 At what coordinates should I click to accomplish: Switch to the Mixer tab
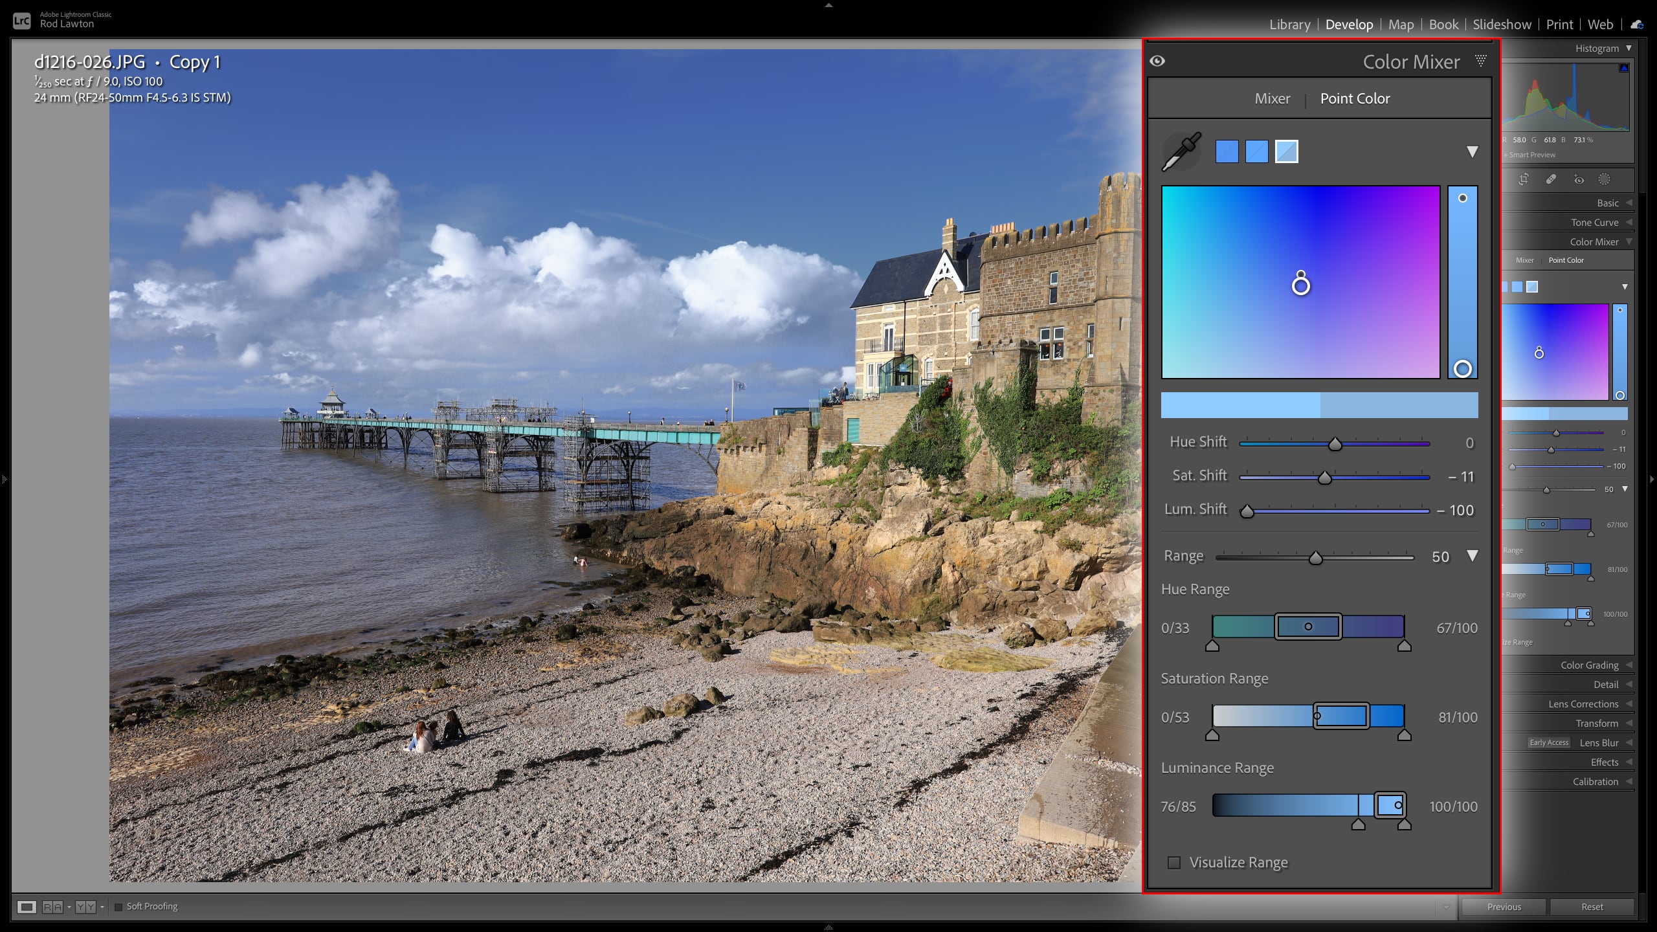(x=1272, y=98)
